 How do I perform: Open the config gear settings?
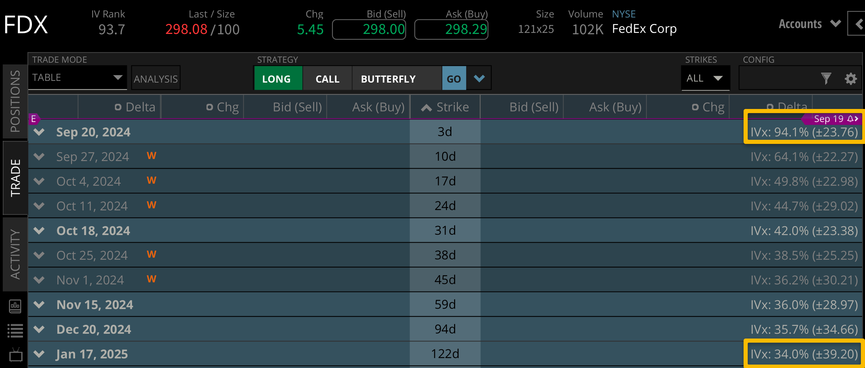coord(851,78)
